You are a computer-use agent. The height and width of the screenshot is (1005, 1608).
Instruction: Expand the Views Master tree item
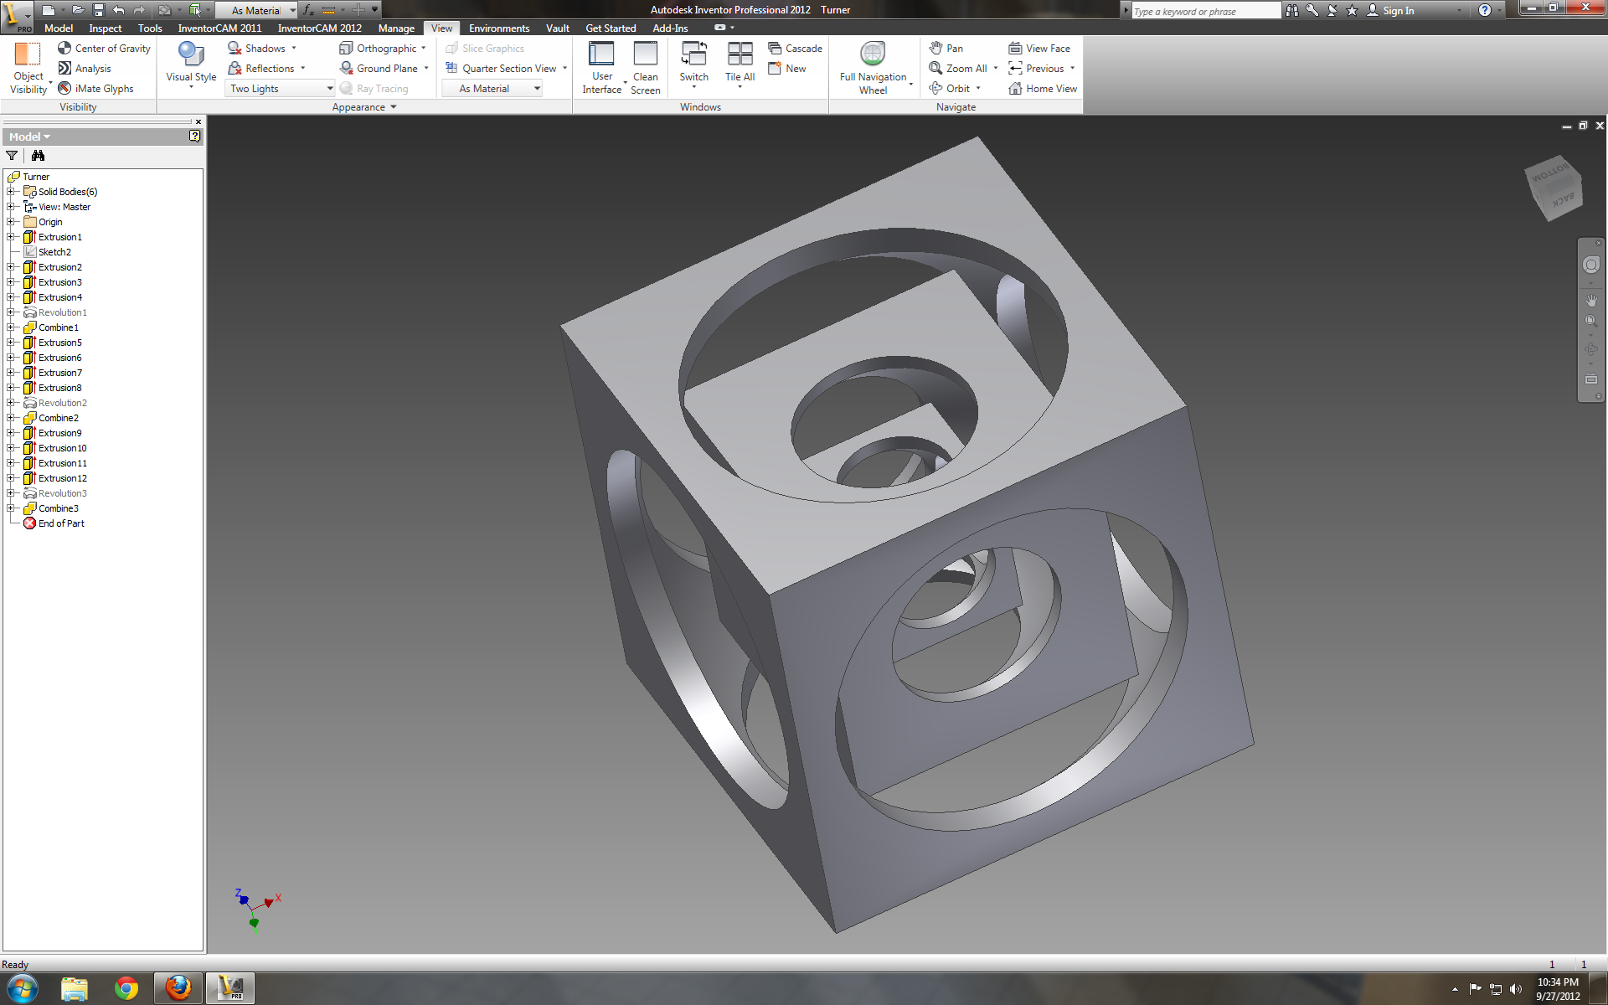(x=10, y=207)
